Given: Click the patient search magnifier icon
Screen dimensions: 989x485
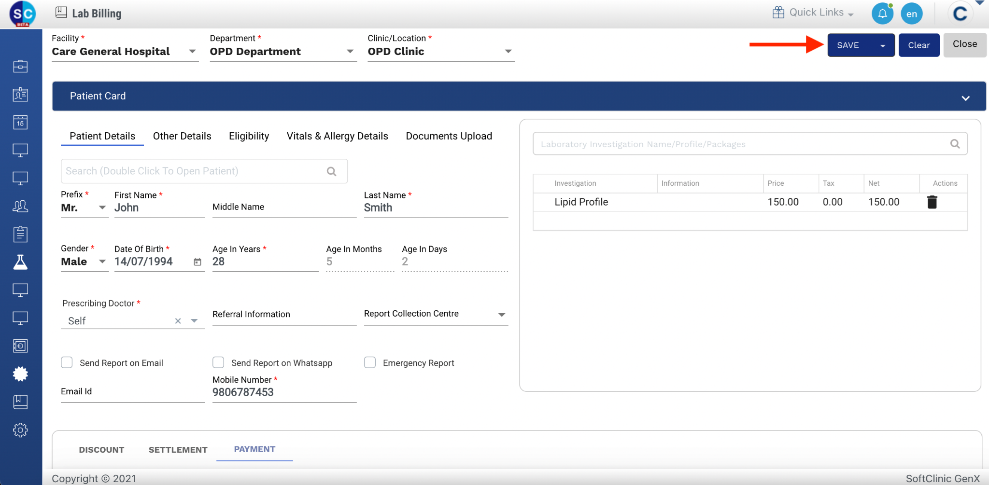Looking at the screenshot, I should [x=331, y=171].
